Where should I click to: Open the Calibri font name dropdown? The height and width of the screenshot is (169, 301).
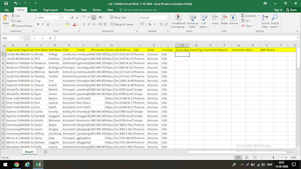58,17
